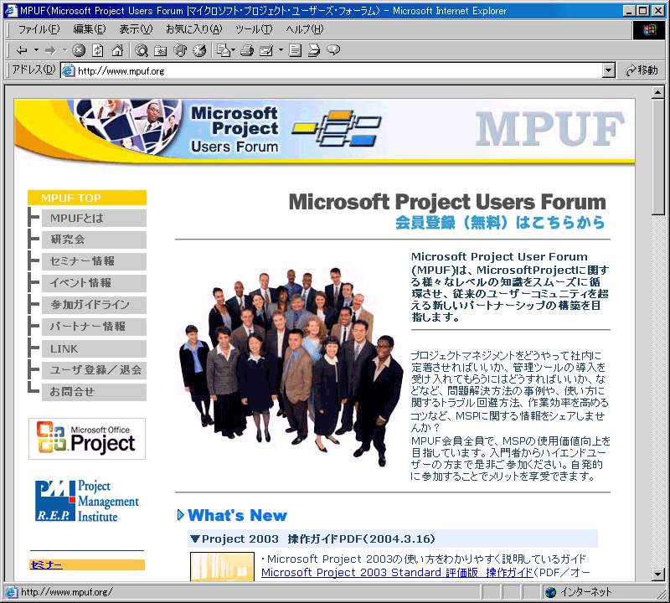
Task: Collapse the What's New triangle marker
Action: click(x=181, y=515)
